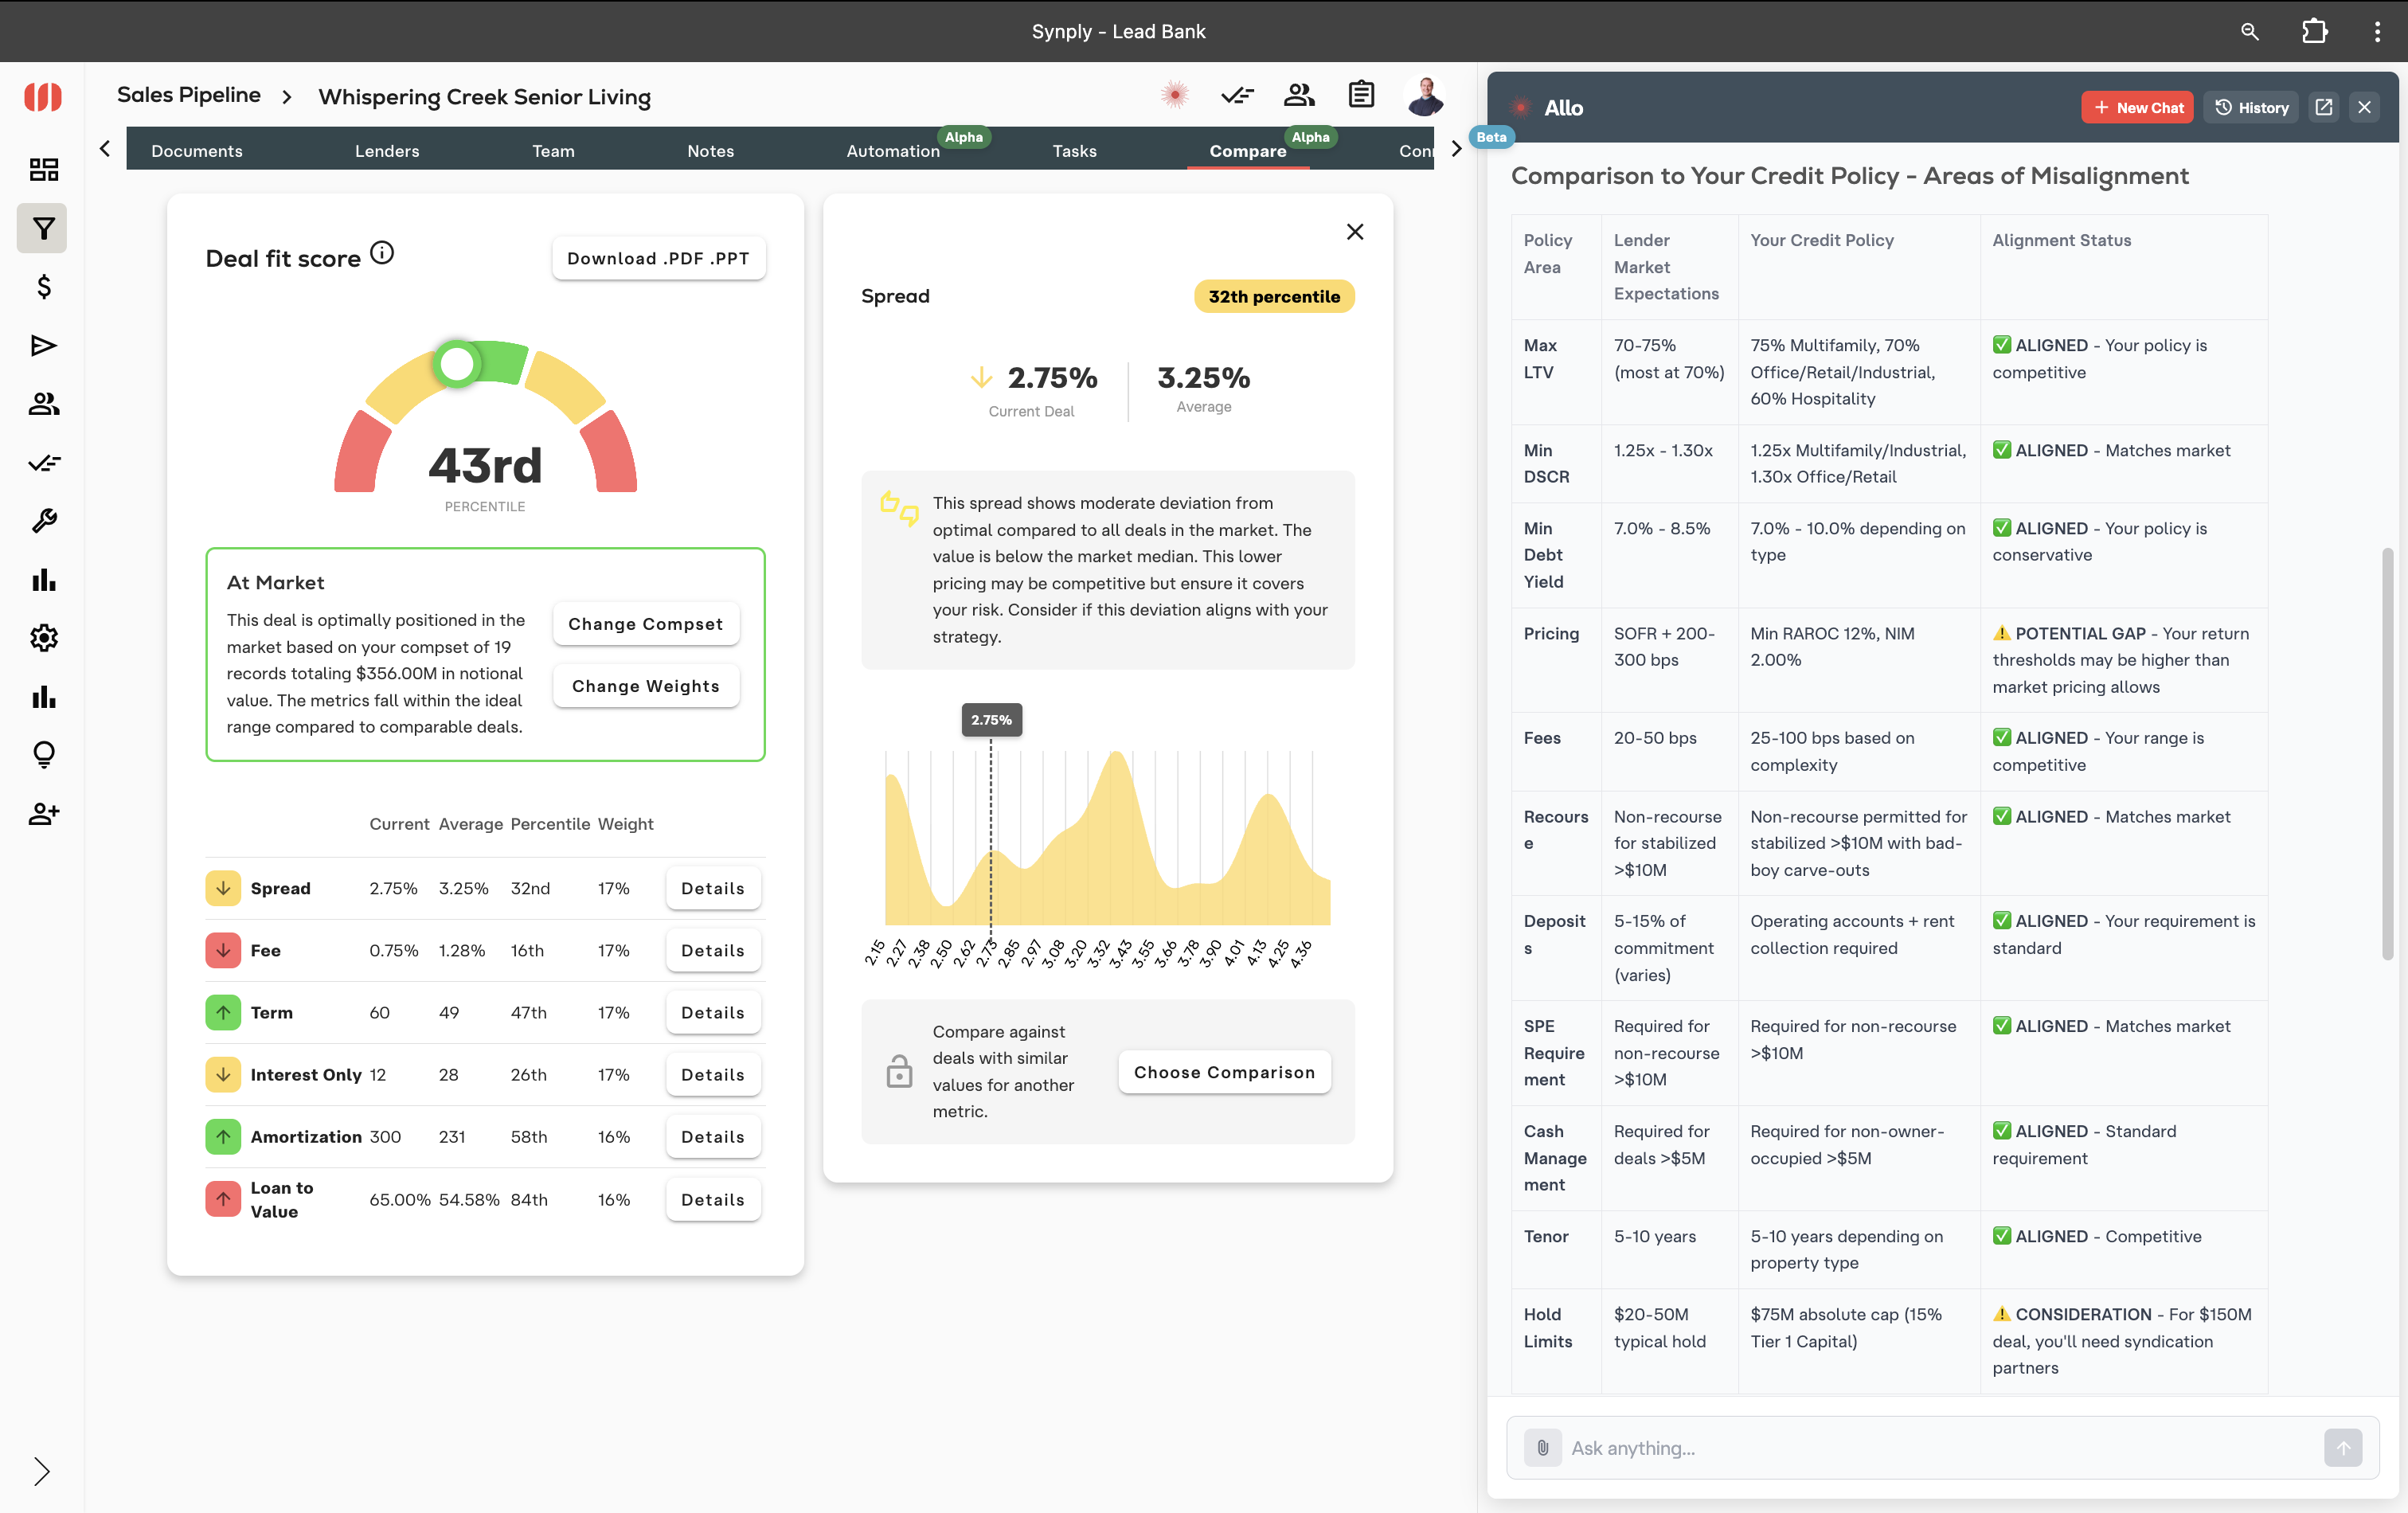The height and width of the screenshot is (1513, 2408).
Task: Click the red down-arrow Fee indicator
Action: [223, 950]
